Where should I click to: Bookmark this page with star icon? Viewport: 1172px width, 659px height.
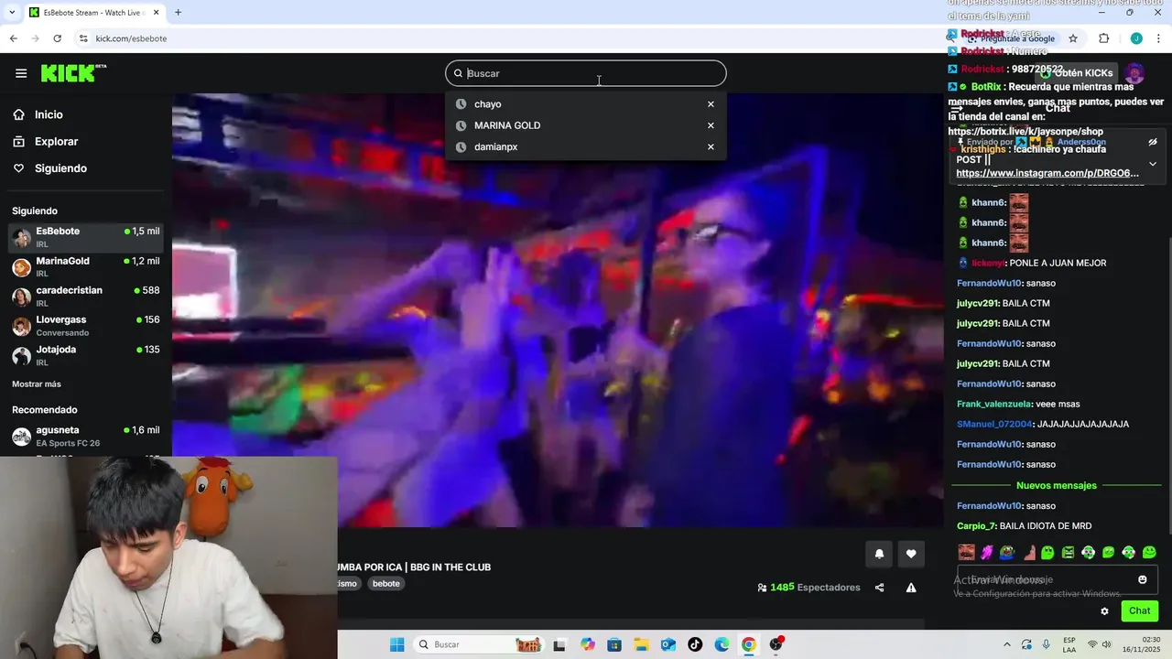(1073, 38)
